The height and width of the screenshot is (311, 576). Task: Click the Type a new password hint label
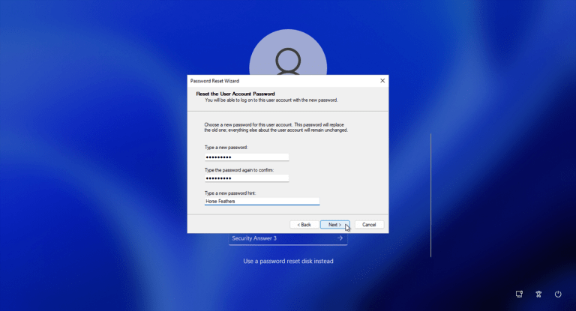230,193
